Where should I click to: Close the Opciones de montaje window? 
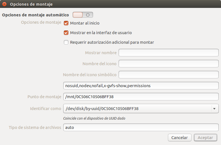click(x=4, y=5)
